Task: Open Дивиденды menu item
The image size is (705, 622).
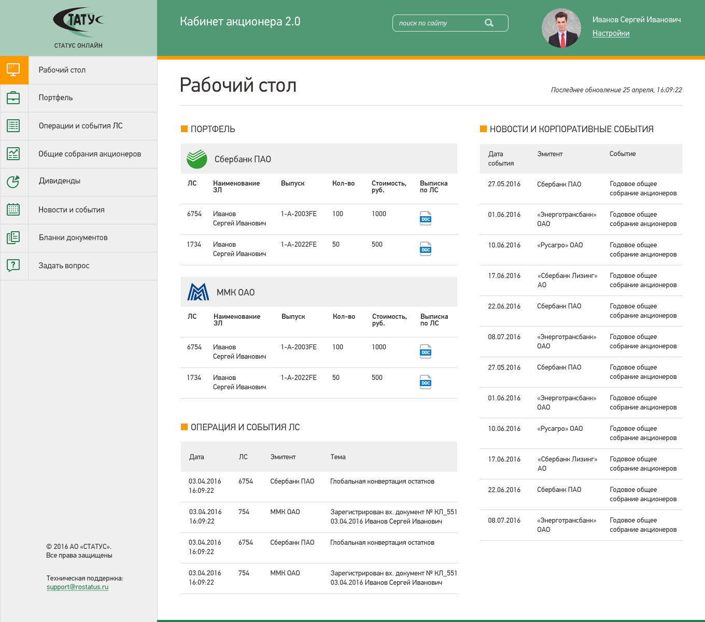Action: 79,182
